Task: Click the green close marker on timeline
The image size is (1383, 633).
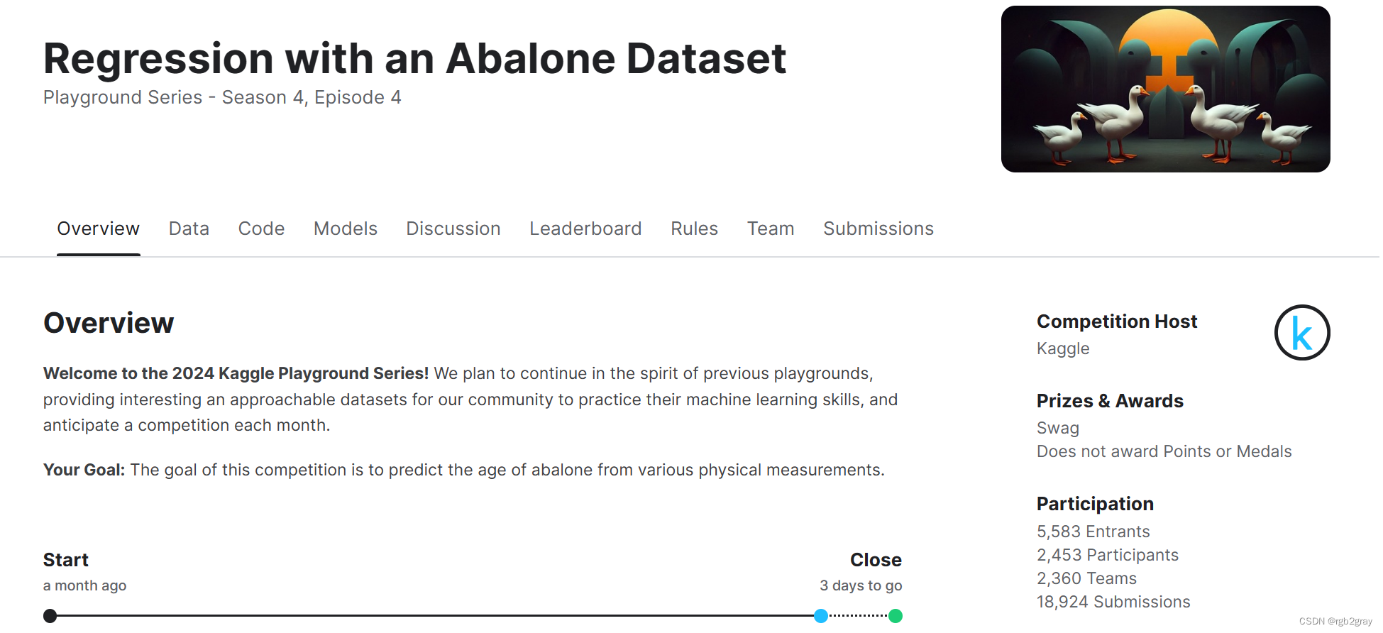Action: coord(896,616)
